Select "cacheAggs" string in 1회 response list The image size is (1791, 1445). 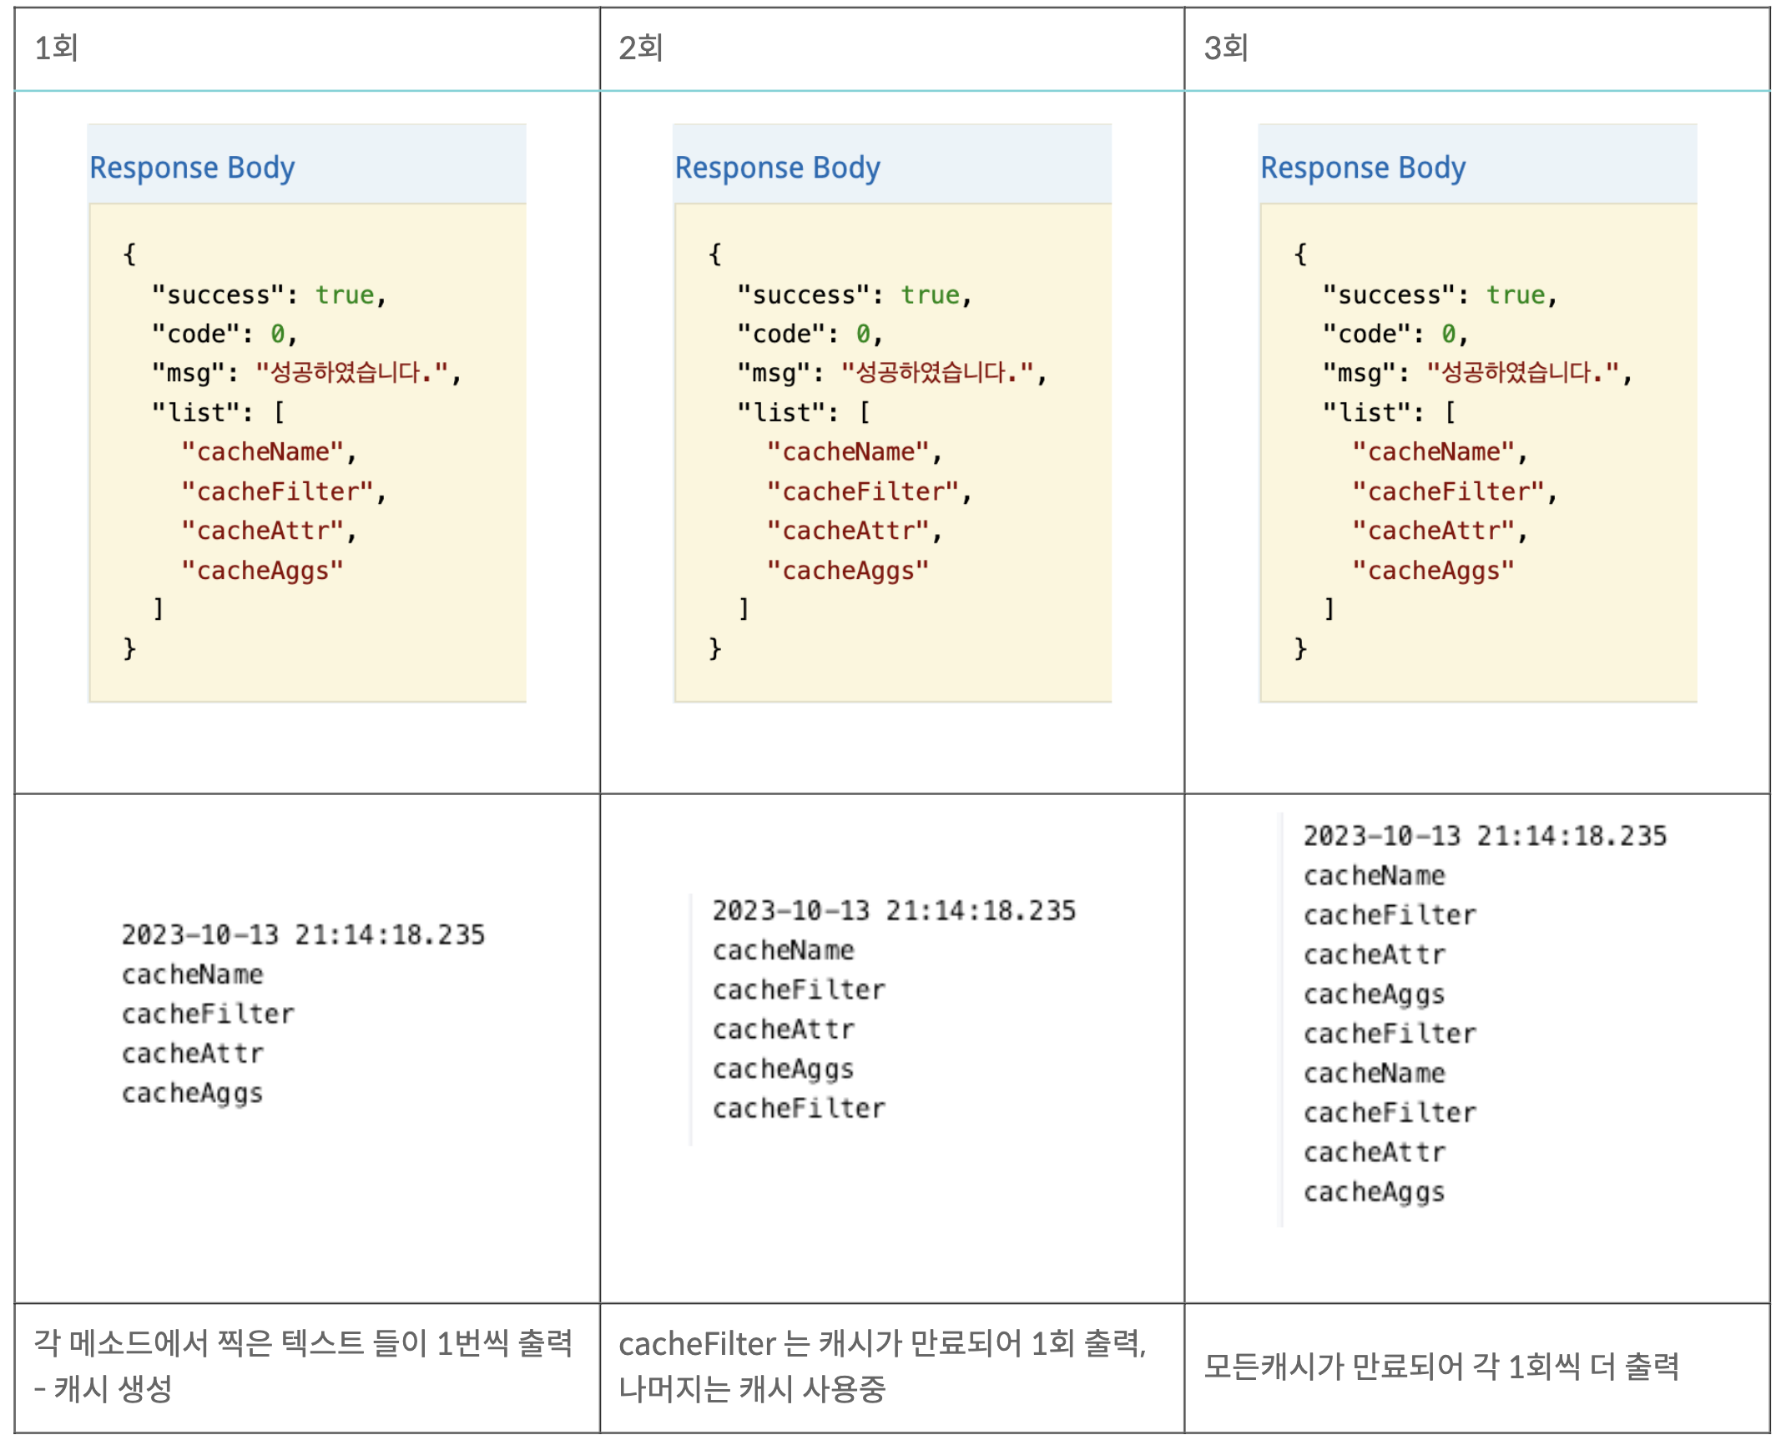tap(262, 571)
